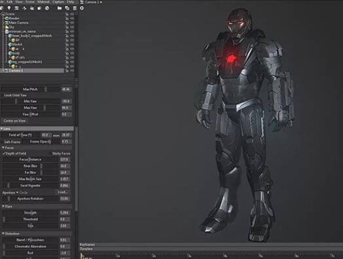Toggle visibility eye for Main Camera
The image size is (343, 259).
[x=72, y=23]
